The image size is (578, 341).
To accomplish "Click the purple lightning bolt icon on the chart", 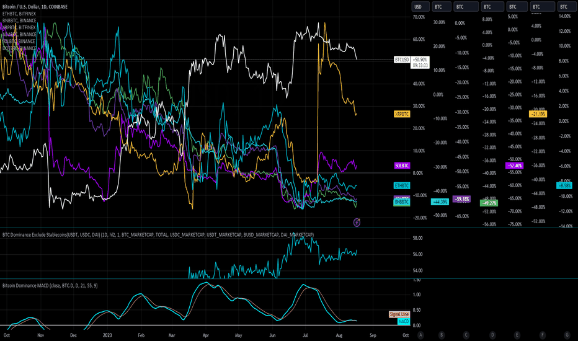I will pos(357,223).
